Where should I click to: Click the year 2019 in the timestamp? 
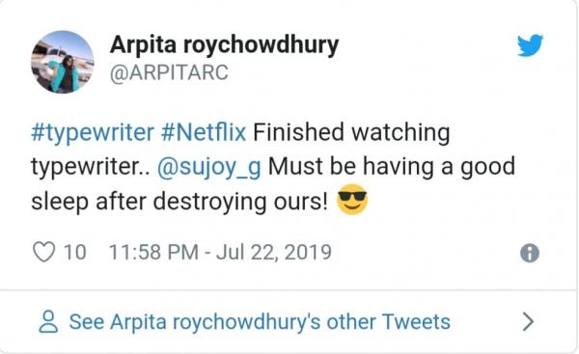308,253
